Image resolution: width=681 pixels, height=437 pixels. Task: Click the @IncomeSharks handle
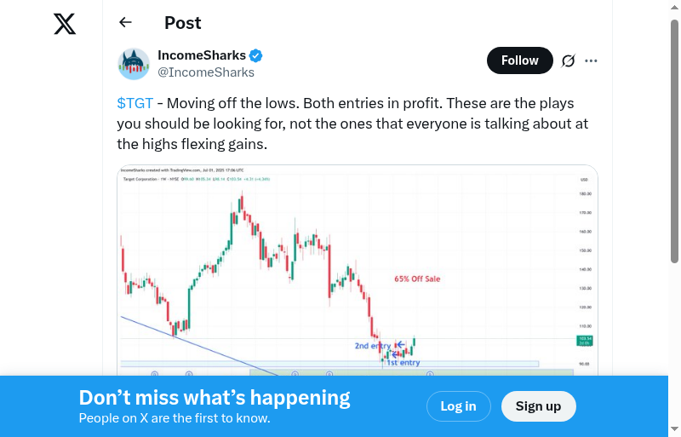coord(206,72)
